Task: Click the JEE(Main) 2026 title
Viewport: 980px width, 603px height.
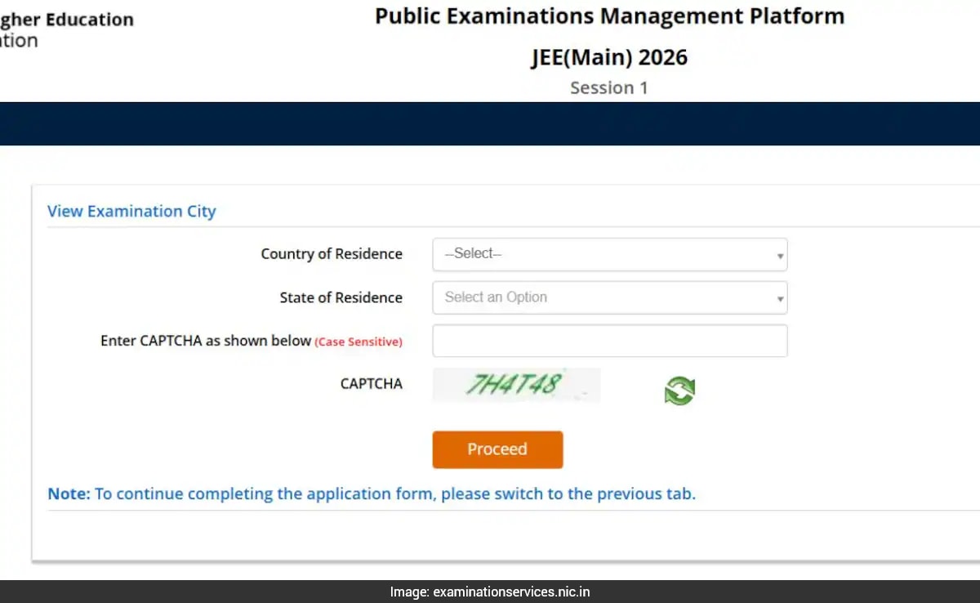Action: pos(608,57)
